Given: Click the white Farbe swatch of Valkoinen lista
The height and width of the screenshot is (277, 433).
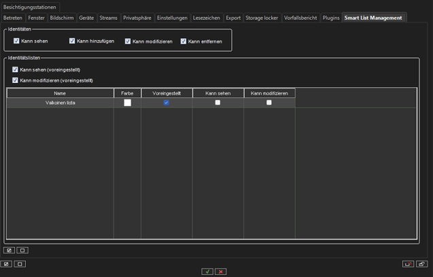Looking at the screenshot, I should (128, 103).
